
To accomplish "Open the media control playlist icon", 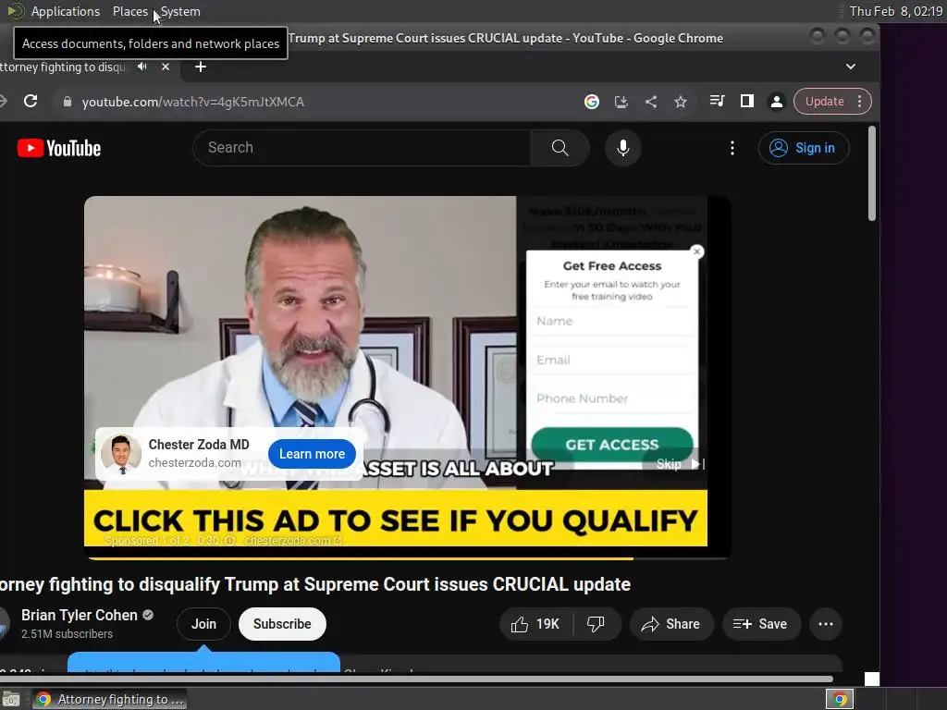I will click(x=717, y=102).
